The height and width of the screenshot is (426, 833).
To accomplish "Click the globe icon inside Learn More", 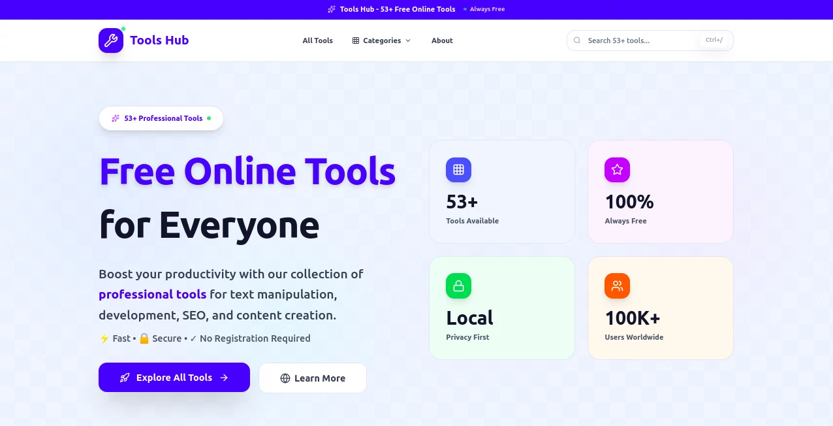I will coord(285,378).
